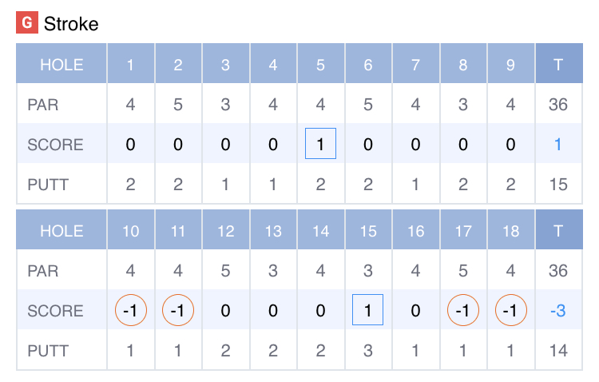599x382 pixels.
Task: Select hole 3 score cell
Action: 225,144
